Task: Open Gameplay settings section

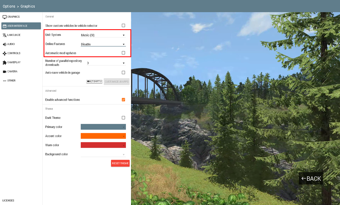Action: [21, 62]
